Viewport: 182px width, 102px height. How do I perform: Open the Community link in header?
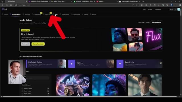coord(158,9)
